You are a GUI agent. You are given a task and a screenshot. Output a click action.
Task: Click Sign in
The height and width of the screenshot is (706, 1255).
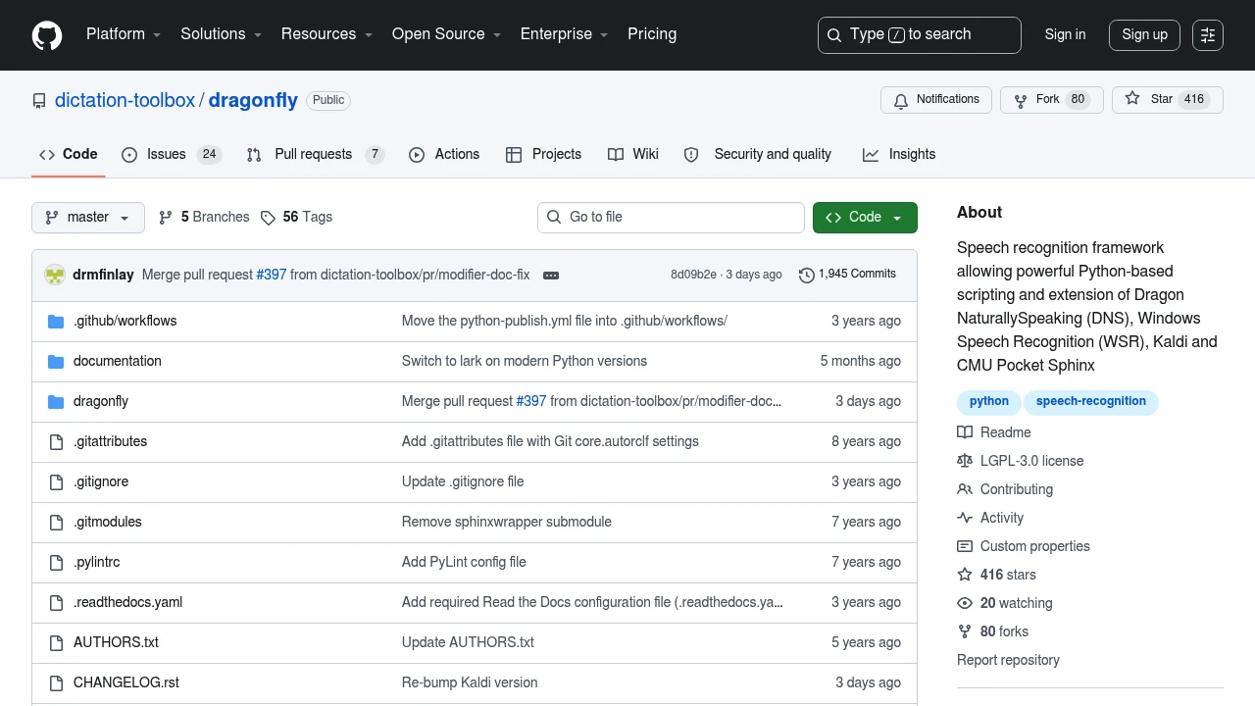(1065, 34)
